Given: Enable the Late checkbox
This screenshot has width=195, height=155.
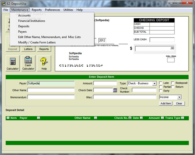Looking at the screenshot, I should pos(161,83).
